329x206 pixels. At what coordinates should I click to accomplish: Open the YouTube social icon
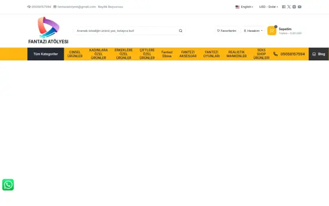tap(299, 7)
